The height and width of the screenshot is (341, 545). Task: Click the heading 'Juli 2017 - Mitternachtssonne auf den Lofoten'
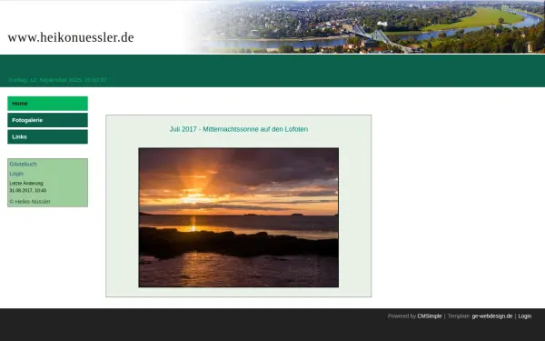[x=239, y=129]
